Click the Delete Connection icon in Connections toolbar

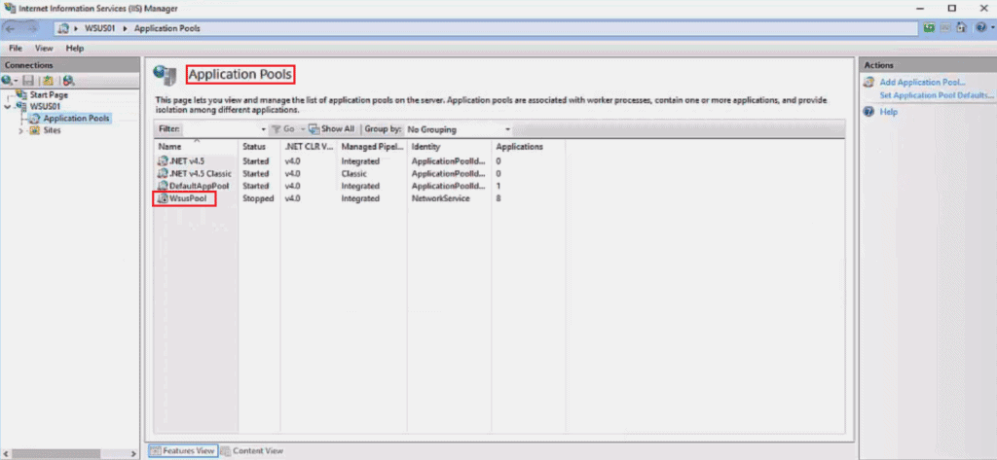click(68, 81)
